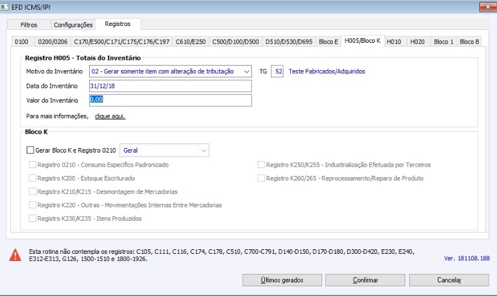Viewport: 497px width, 296px height.
Task: Switch to the Filtros tab
Action: pyautogui.click(x=29, y=25)
